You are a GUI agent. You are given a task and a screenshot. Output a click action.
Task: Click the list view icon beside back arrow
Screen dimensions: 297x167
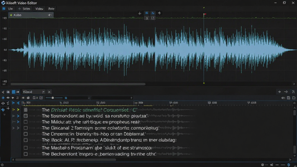(8, 92)
